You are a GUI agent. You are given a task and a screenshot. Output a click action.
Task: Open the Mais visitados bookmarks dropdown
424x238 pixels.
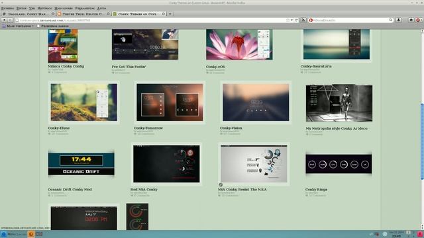click(18, 26)
